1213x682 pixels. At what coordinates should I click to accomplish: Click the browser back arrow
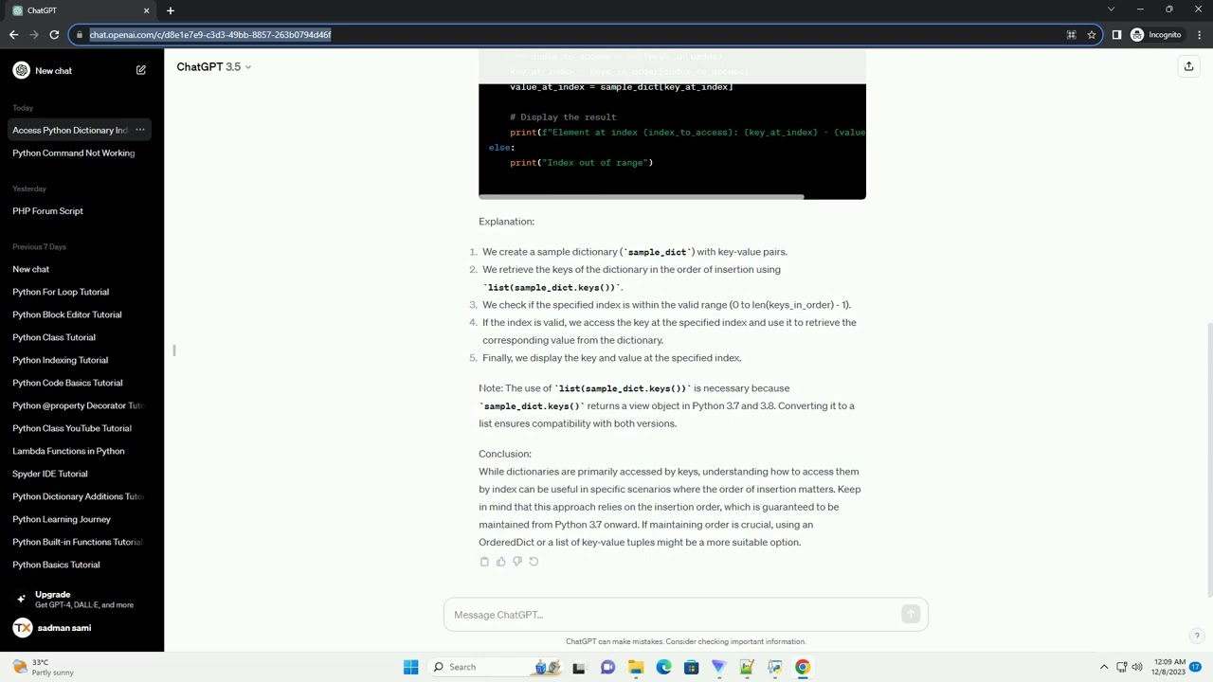pyautogui.click(x=13, y=34)
